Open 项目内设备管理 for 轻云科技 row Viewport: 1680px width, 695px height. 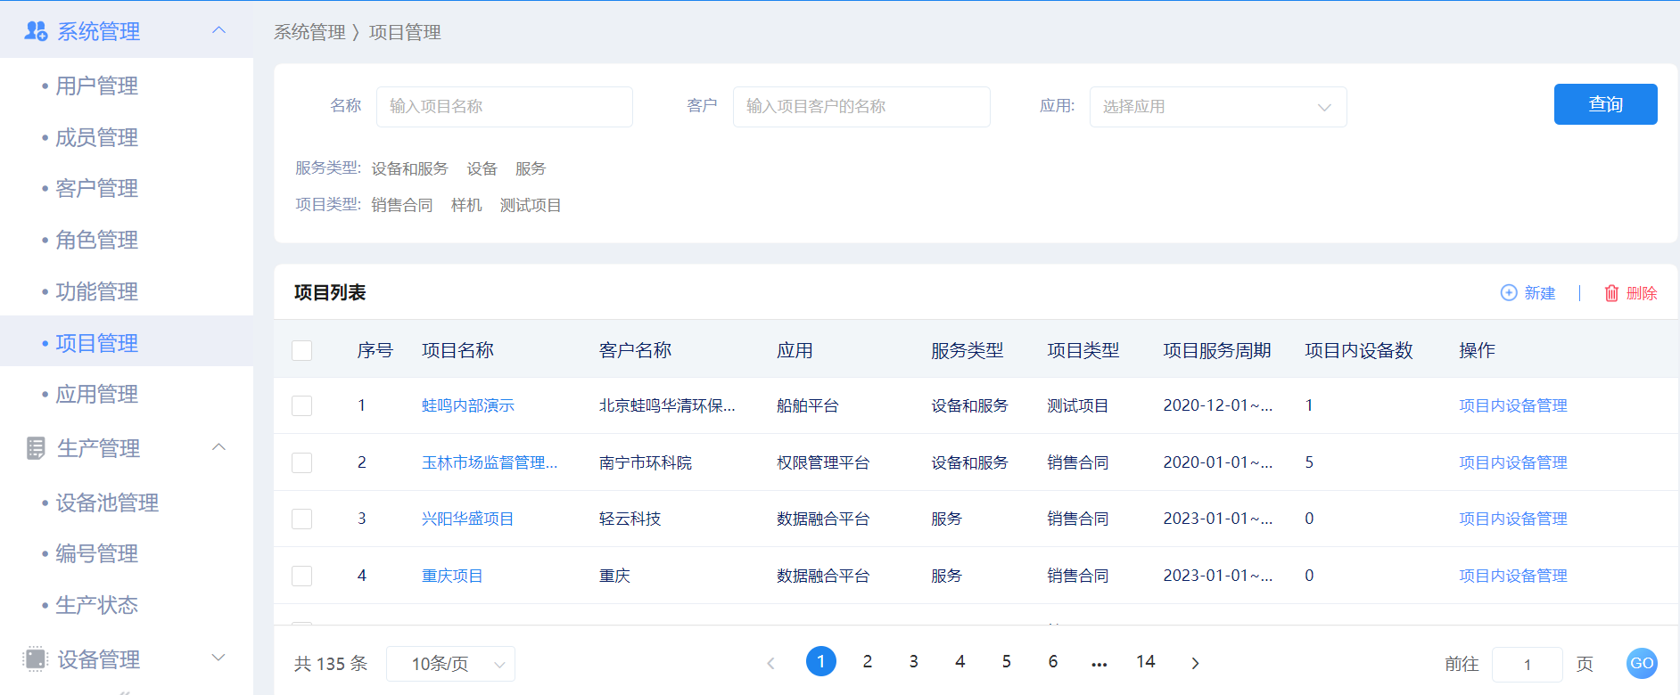[1513, 519]
